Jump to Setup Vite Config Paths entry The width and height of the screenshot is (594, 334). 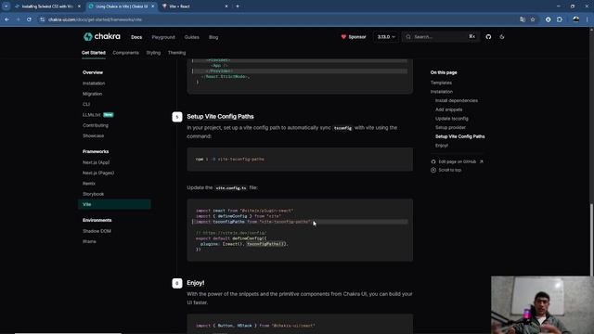click(460, 136)
